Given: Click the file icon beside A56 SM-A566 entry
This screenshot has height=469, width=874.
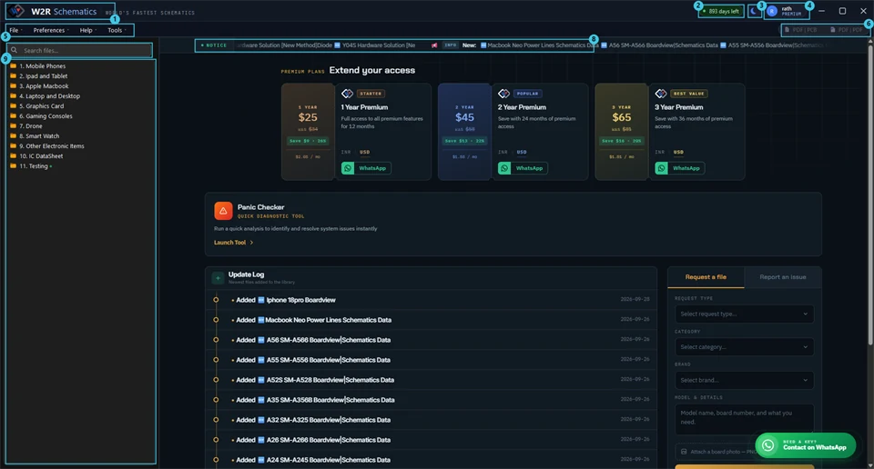Looking at the screenshot, I should click(x=261, y=340).
